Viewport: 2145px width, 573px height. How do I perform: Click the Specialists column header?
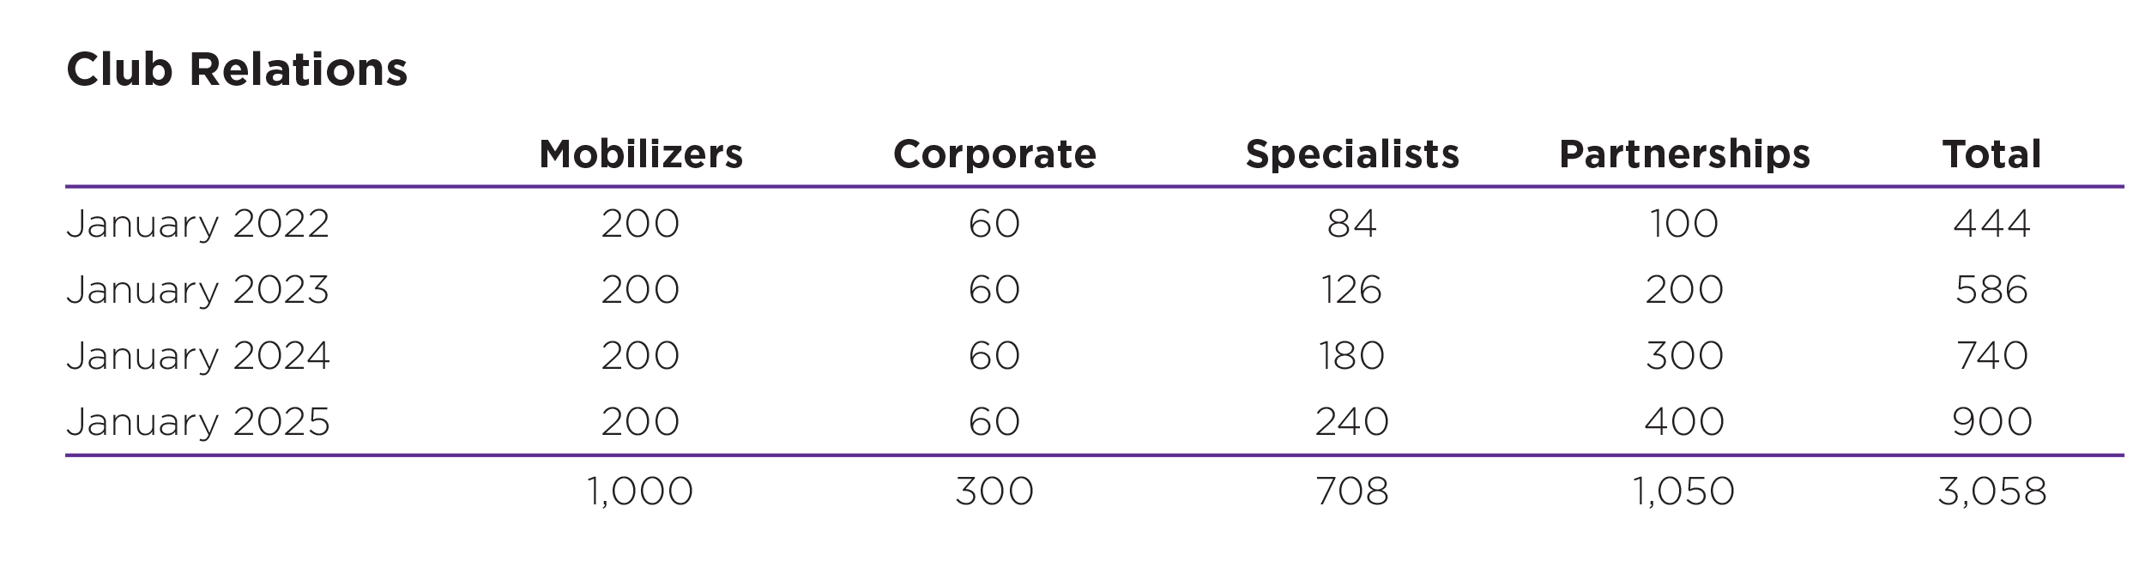click(1352, 154)
